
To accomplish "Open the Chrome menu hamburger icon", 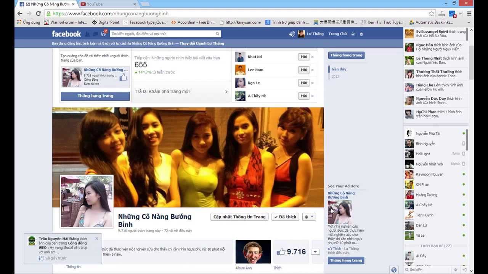I will tap(469, 13).
